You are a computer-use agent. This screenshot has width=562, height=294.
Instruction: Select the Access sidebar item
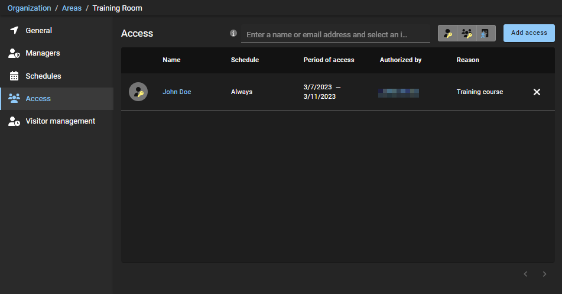tap(38, 98)
